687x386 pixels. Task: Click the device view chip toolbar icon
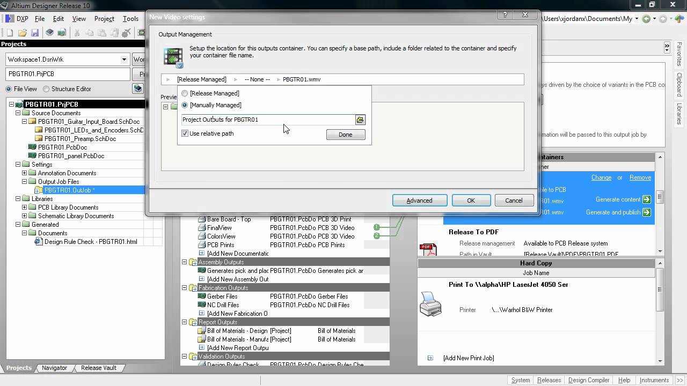click(x=50, y=33)
